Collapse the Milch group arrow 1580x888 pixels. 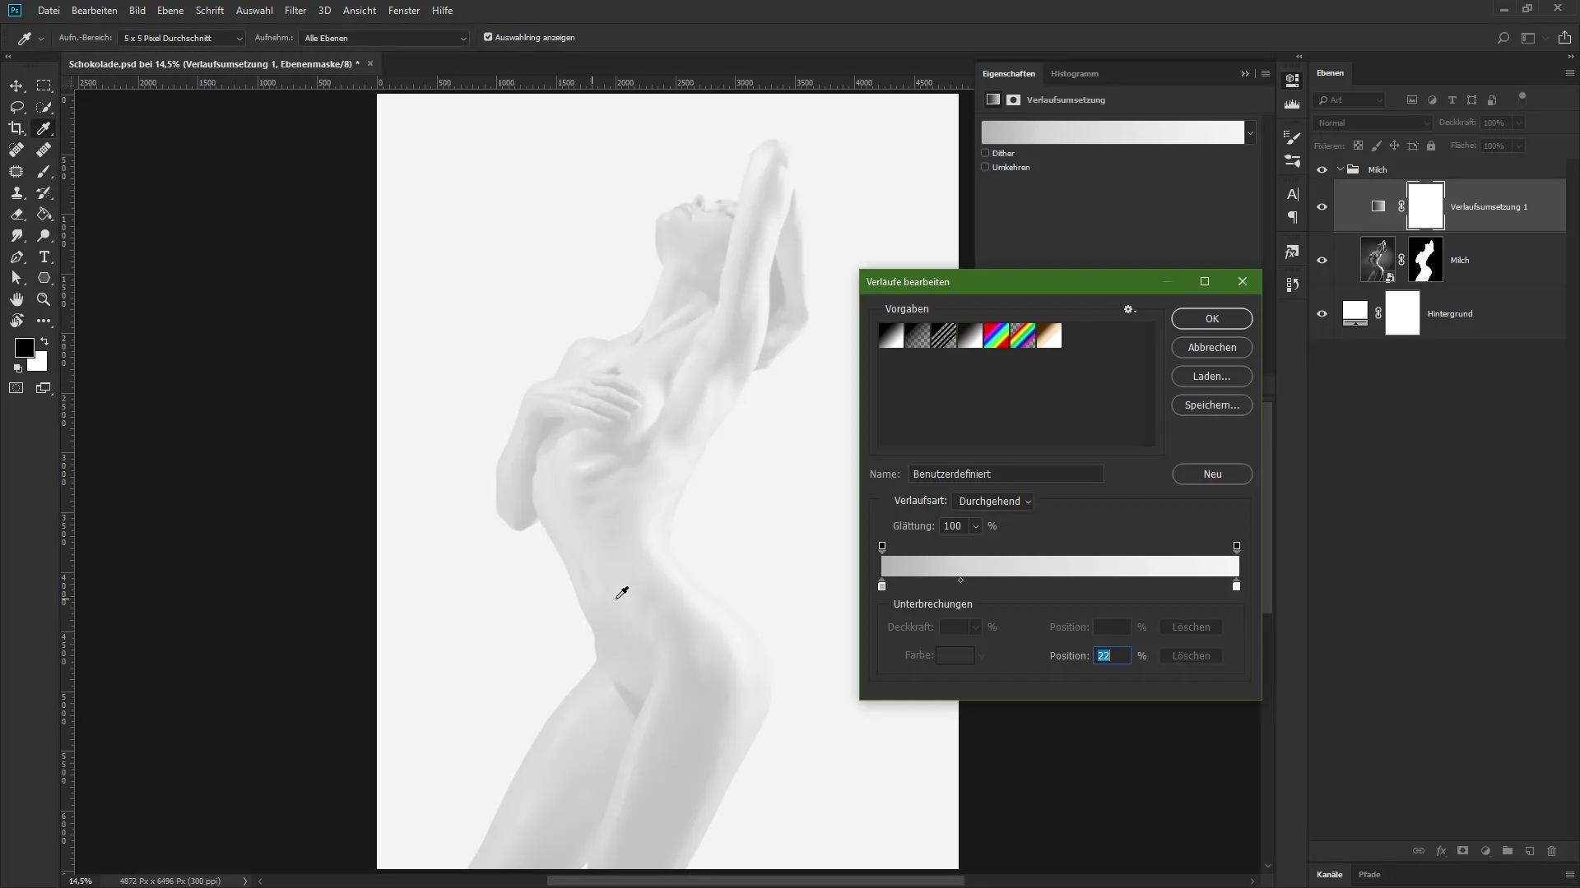click(1341, 169)
